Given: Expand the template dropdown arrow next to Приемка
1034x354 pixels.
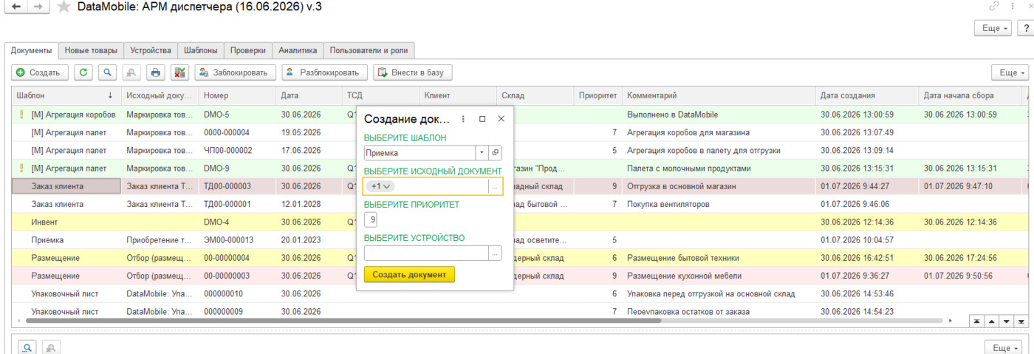Looking at the screenshot, I should pyautogui.click(x=482, y=152).
